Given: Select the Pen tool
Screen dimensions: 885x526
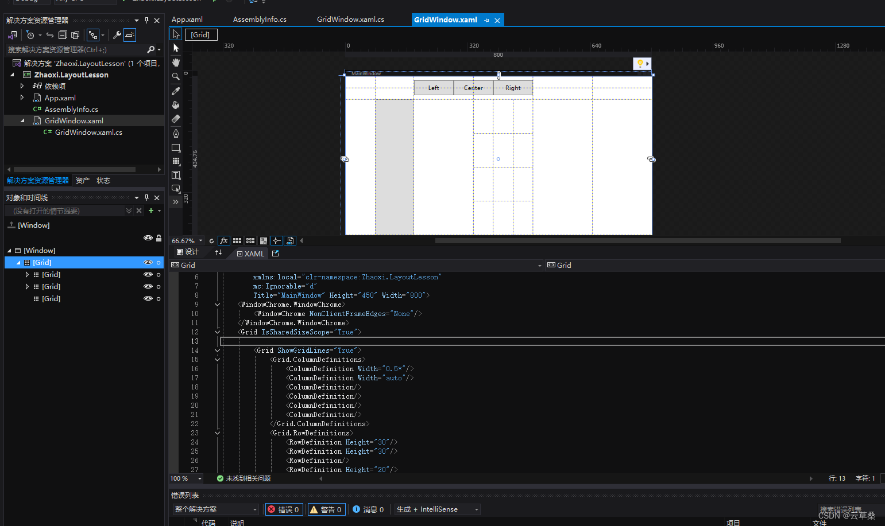Looking at the screenshot, I should coord(176,134).
